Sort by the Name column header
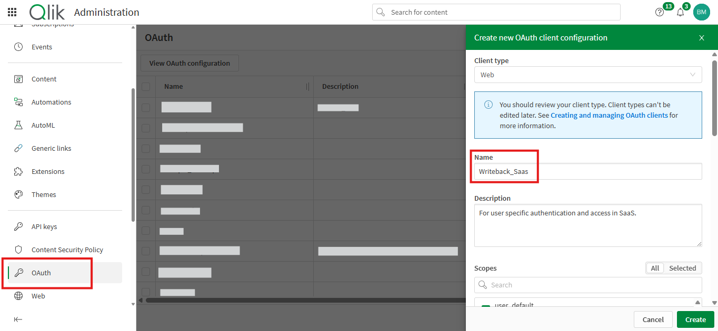718x331 pixels. point(174,87)
